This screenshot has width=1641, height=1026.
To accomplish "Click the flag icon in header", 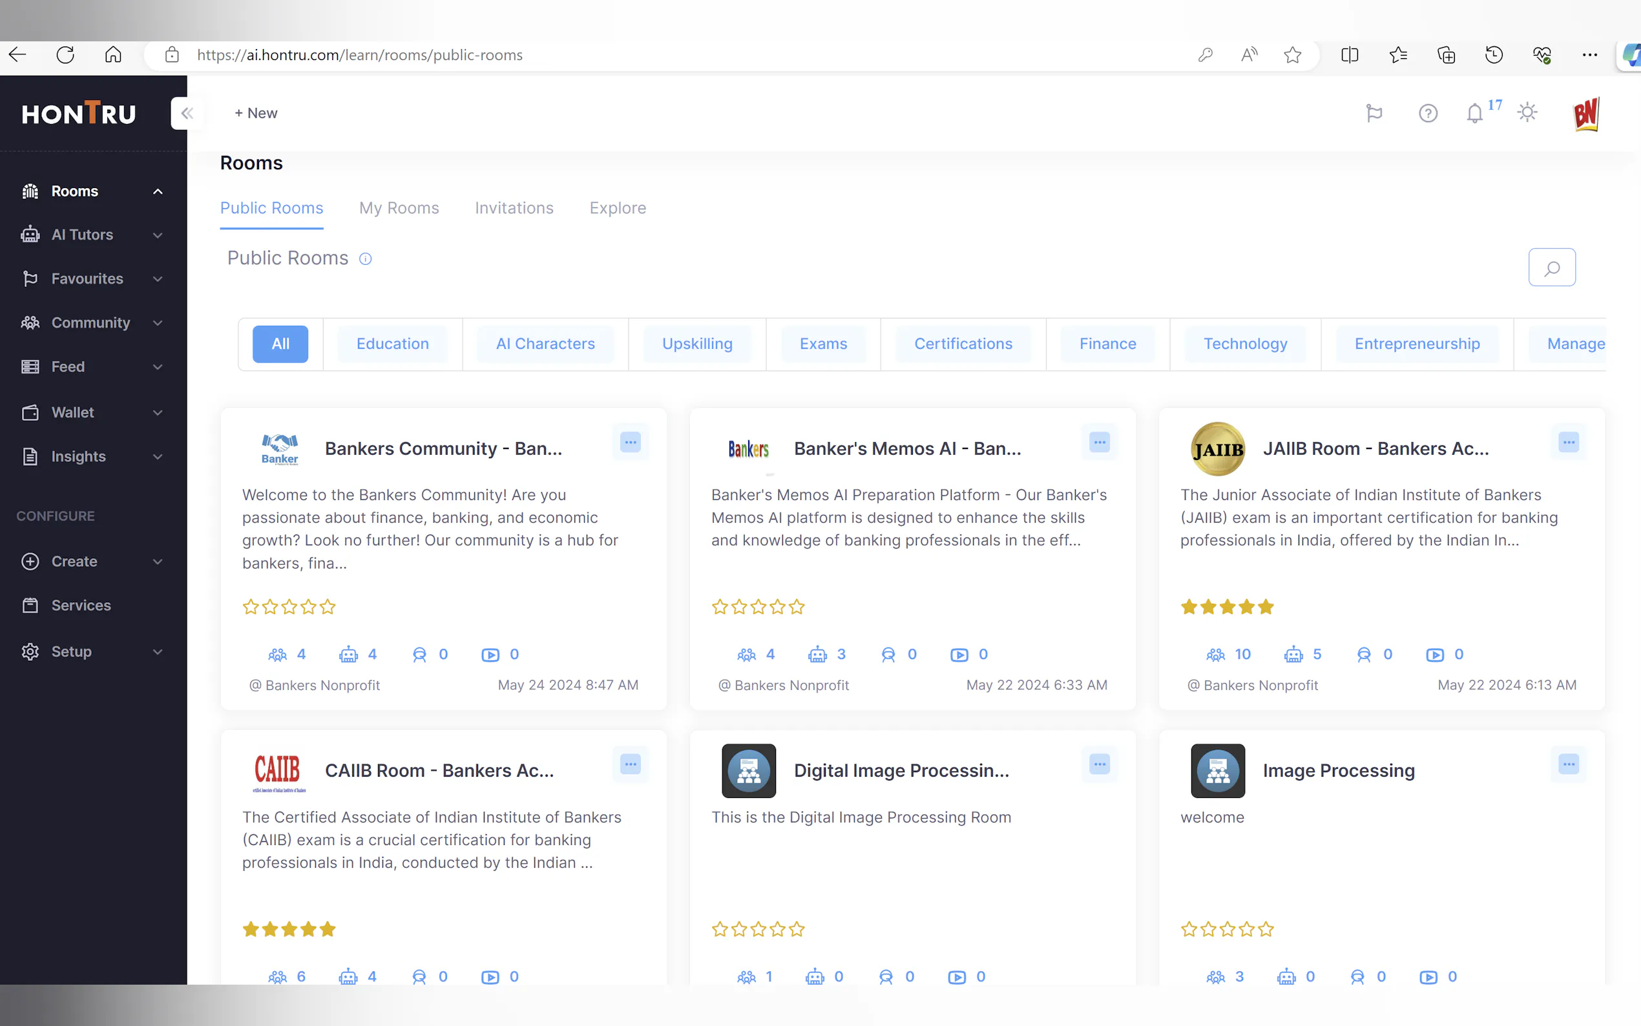I will click(x=1374, y=113).
